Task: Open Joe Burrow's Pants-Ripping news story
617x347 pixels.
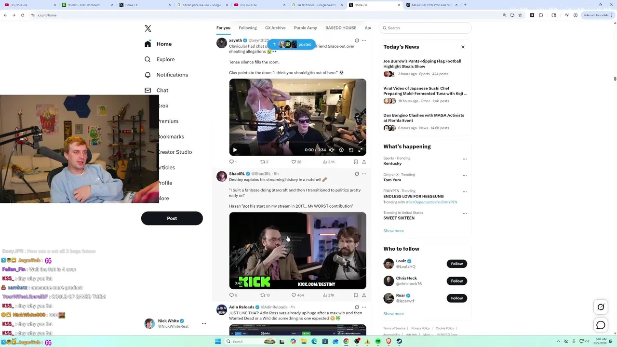Action: [x=422, y=64]
